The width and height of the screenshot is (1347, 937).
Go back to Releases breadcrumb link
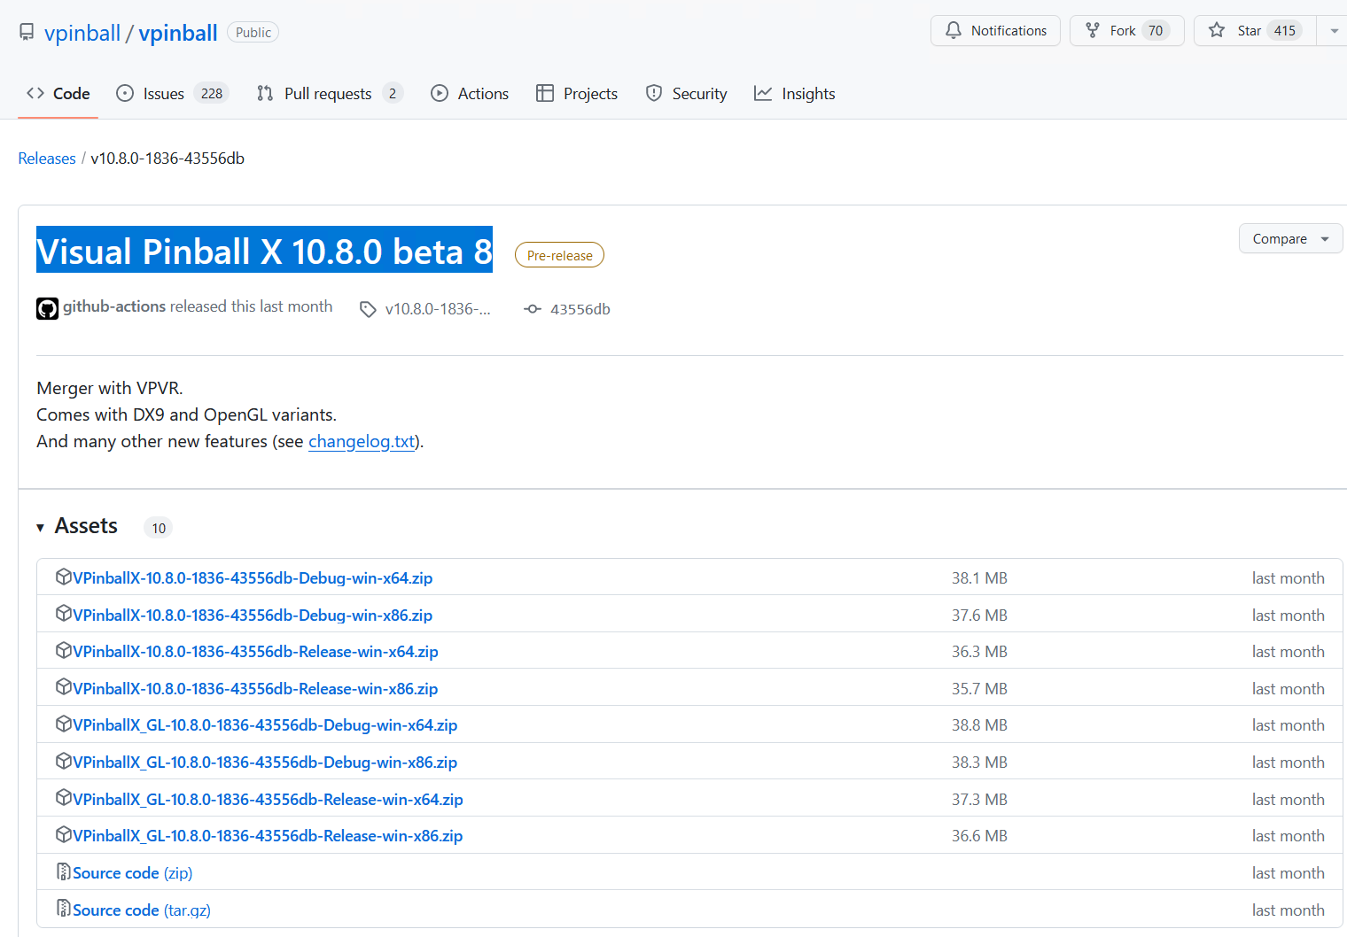point(47,159)
